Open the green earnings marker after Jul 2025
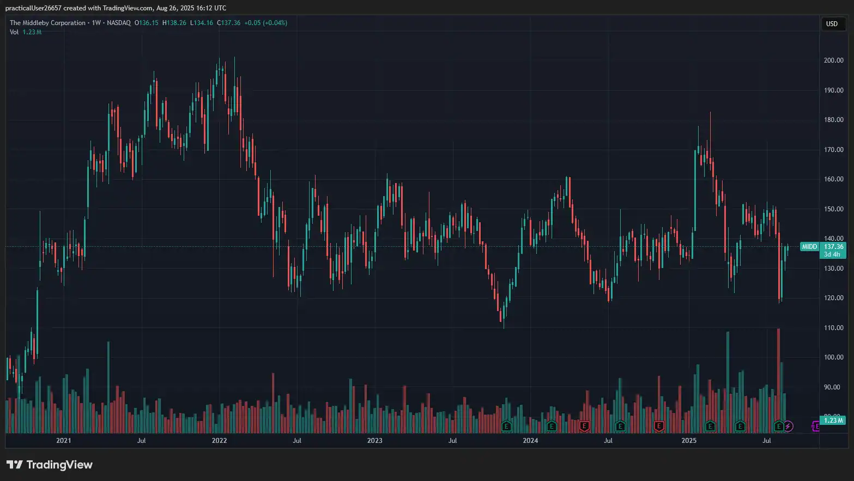This screenshot has width=854, height=481. coord(779,426)
